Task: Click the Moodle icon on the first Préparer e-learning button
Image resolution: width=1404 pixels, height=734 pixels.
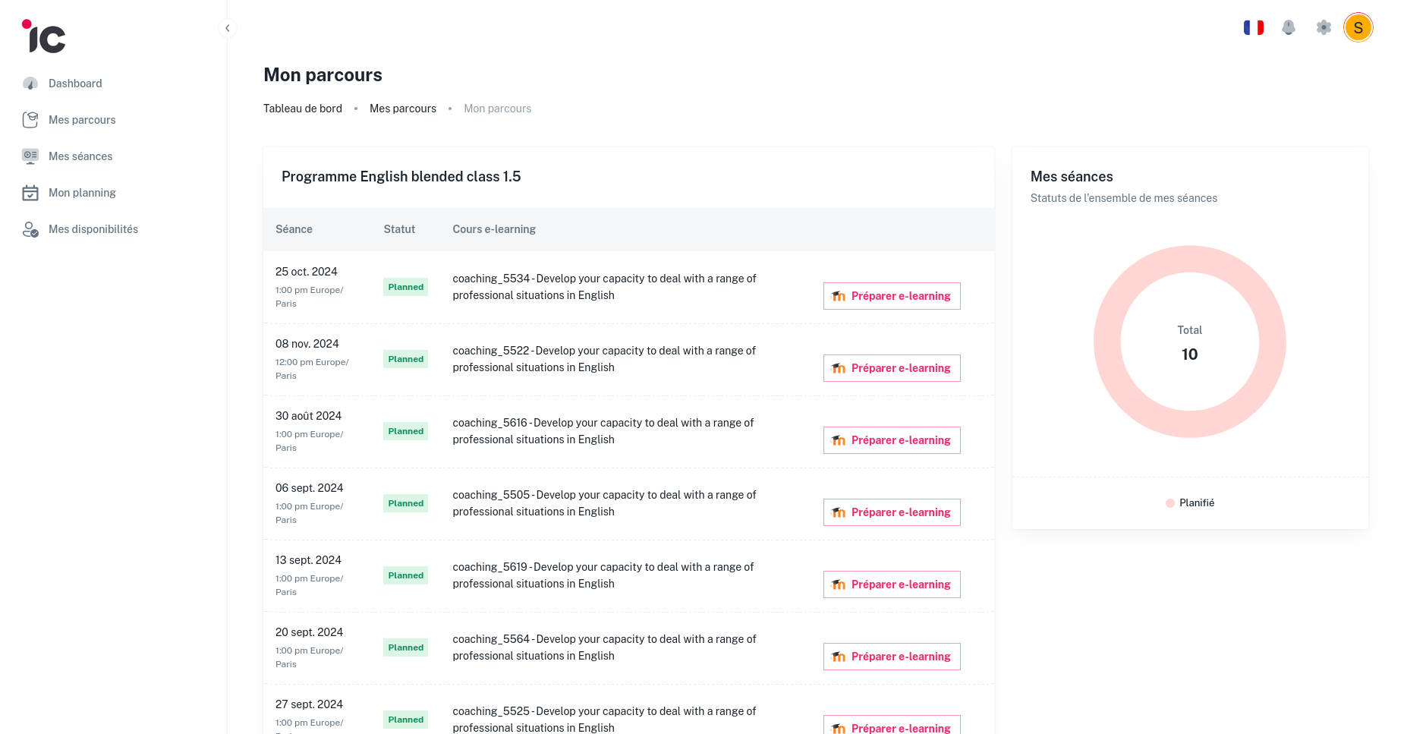Action: (x=839, y=296)
